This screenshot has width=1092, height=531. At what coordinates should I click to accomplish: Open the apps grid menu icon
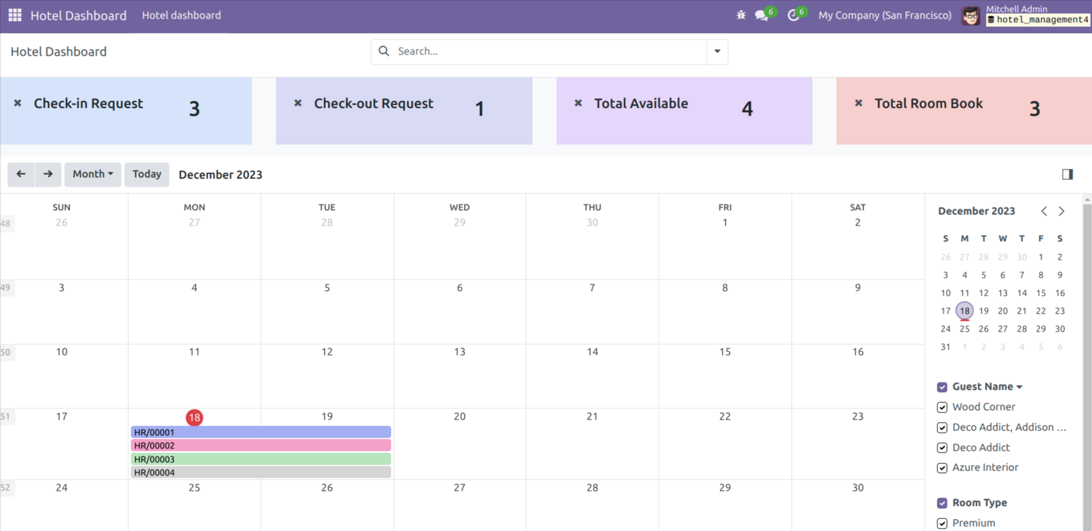(15, 15)
